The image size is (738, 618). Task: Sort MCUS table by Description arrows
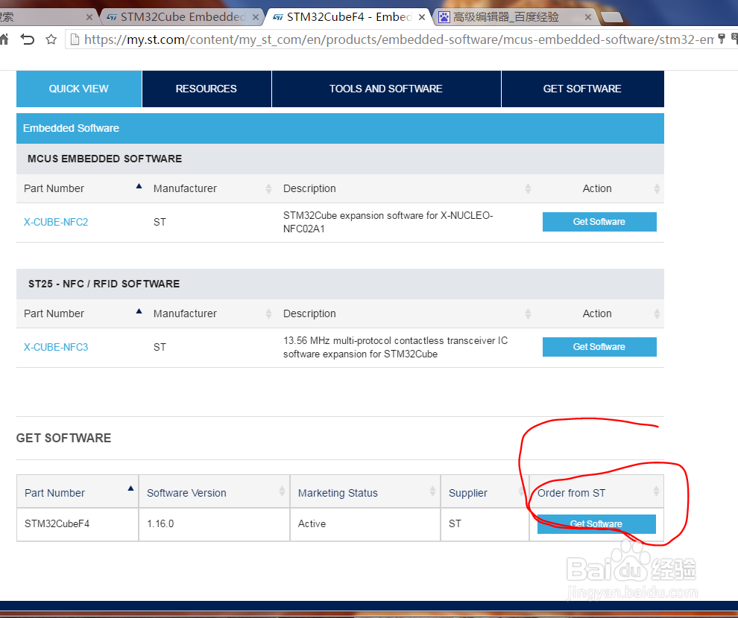pyautogui.click(x=528, y=188)
